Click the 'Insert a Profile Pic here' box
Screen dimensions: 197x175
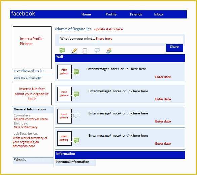32,47
